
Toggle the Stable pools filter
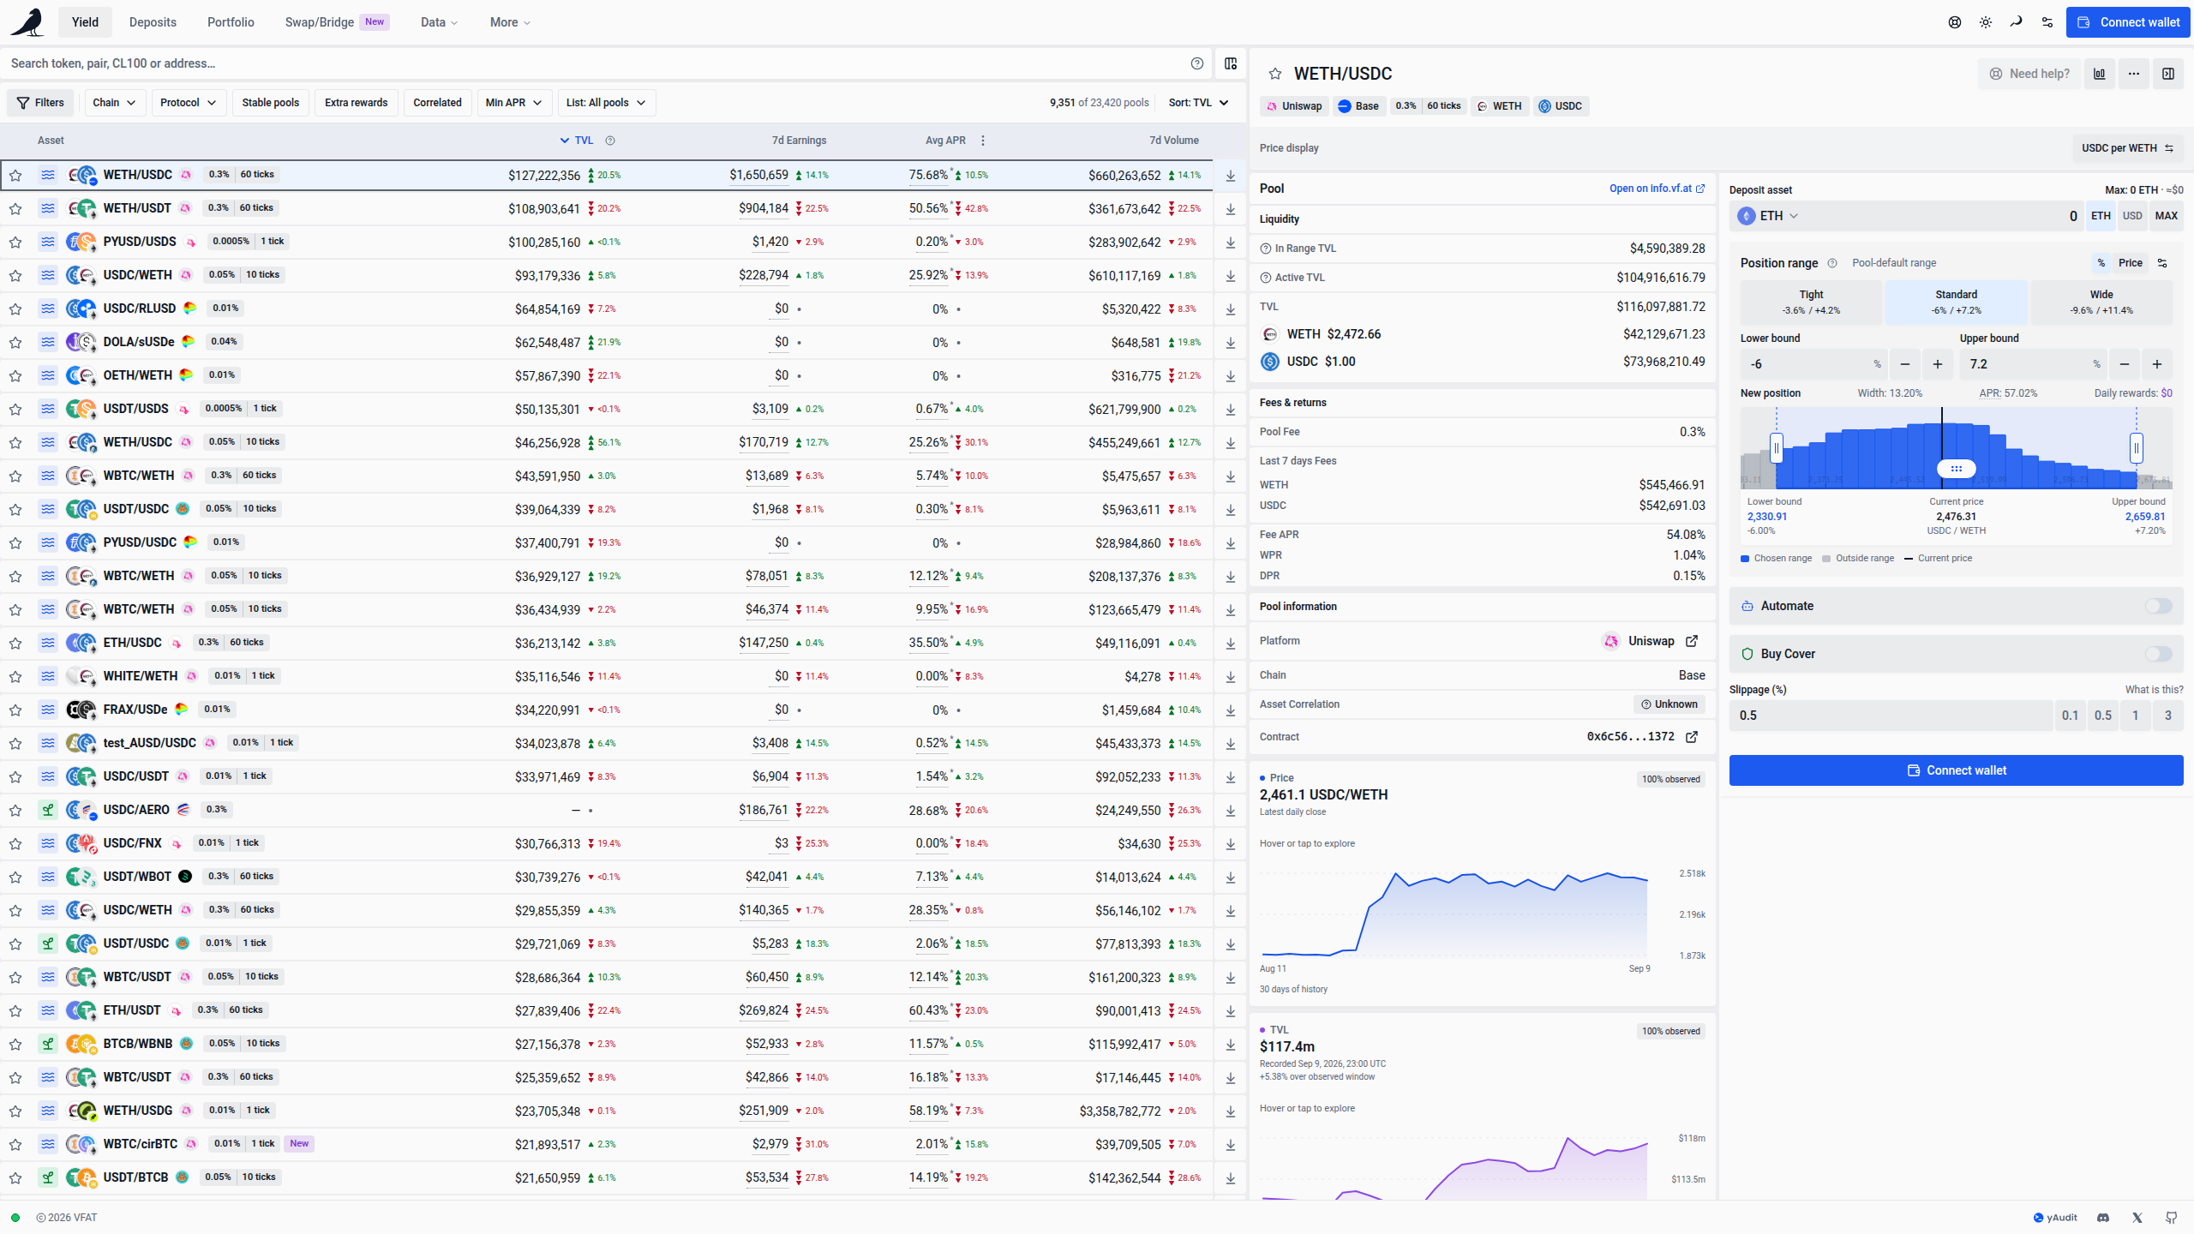click(x=271, y=103)
